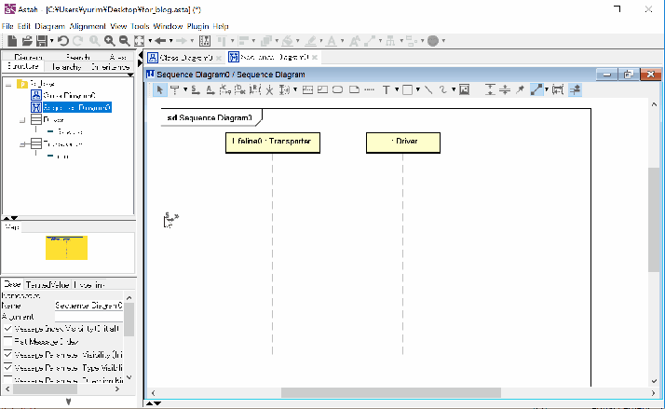The image size is (665, 409).
Task: Click the sd Sequence Diagram0 frame label
Action: pyautogui.click(x=210, y=117)
